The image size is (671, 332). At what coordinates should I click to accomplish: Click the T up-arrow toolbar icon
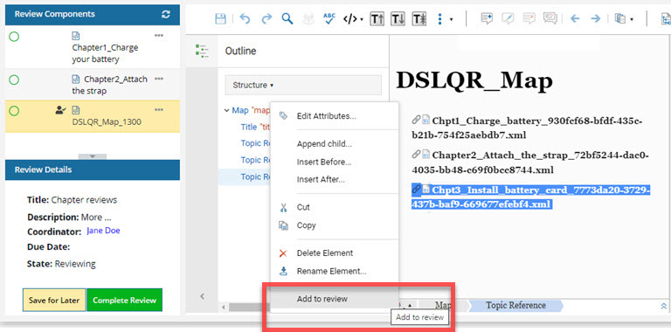pyautogui.click(x=377, y=19)
